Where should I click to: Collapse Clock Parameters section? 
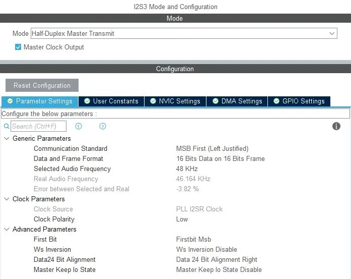[x=7, y=199]
